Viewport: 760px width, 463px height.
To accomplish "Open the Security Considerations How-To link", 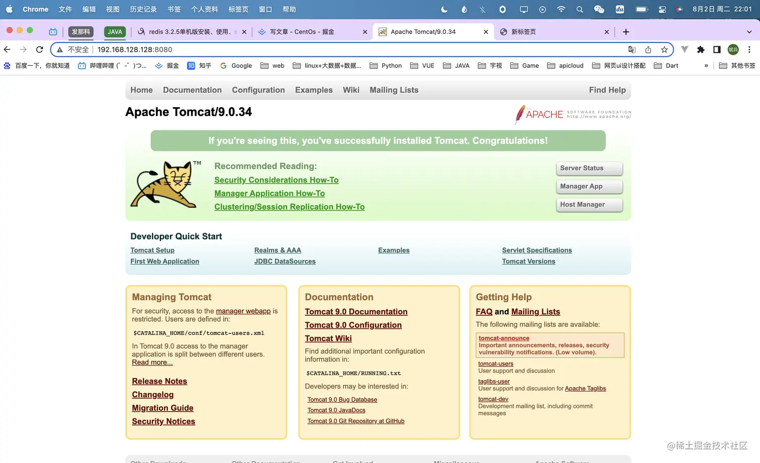I will 276,180.
